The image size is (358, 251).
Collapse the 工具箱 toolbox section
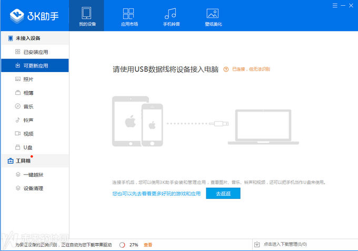point(24,161)
